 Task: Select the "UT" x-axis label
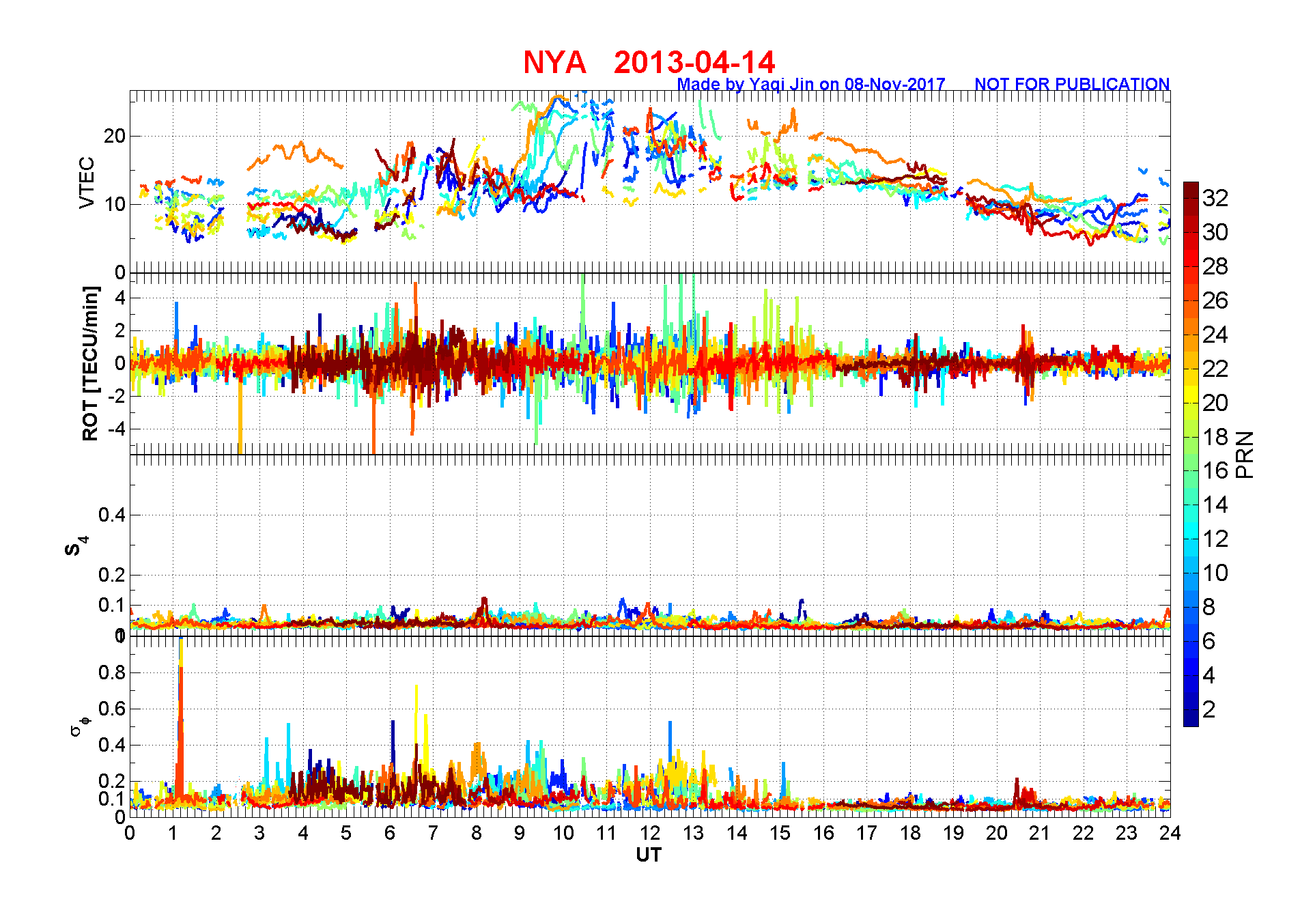pyautogui.click(x=649, y=855)
